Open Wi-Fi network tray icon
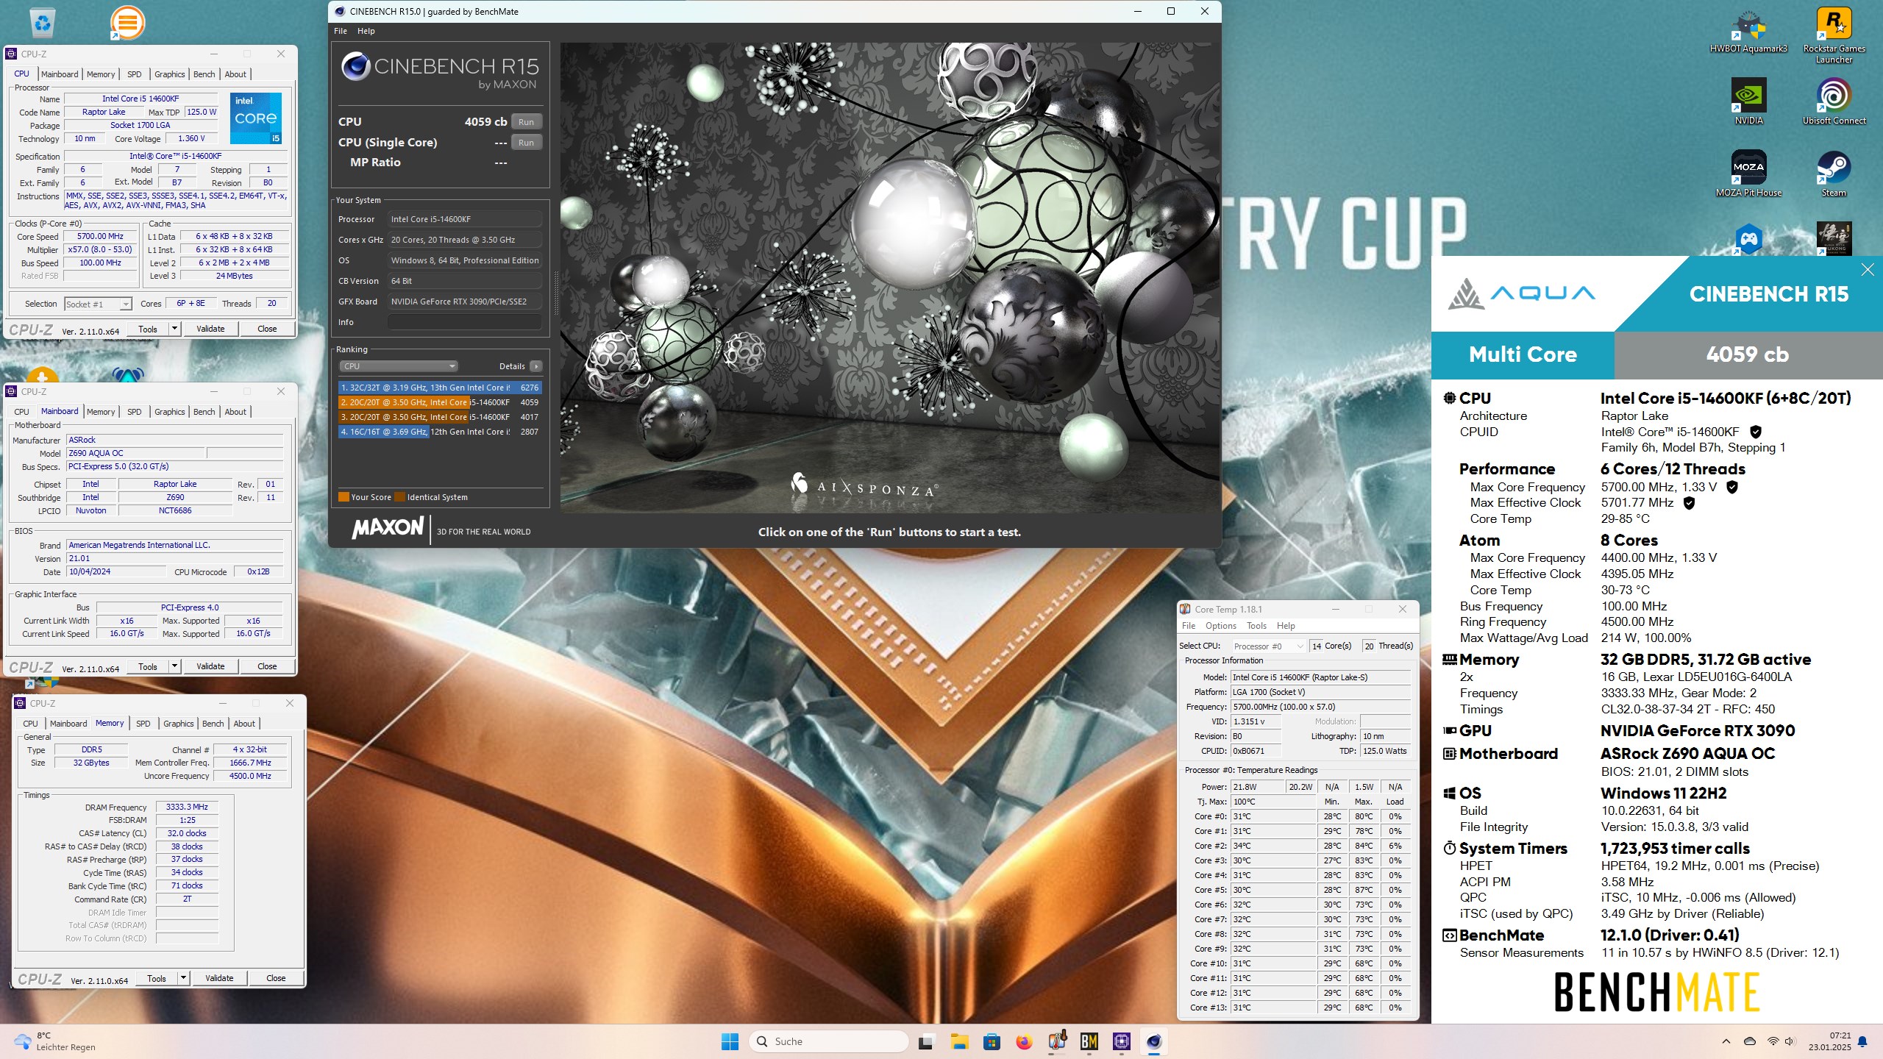Viewport: 1883px width, 1059px height. [1773, 1041]
